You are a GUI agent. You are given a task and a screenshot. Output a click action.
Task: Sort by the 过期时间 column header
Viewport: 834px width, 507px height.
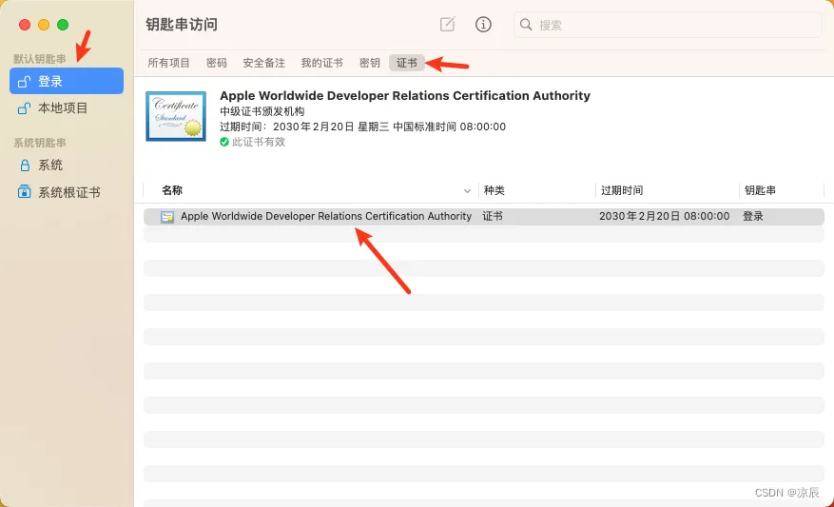[x=622, y=190]
